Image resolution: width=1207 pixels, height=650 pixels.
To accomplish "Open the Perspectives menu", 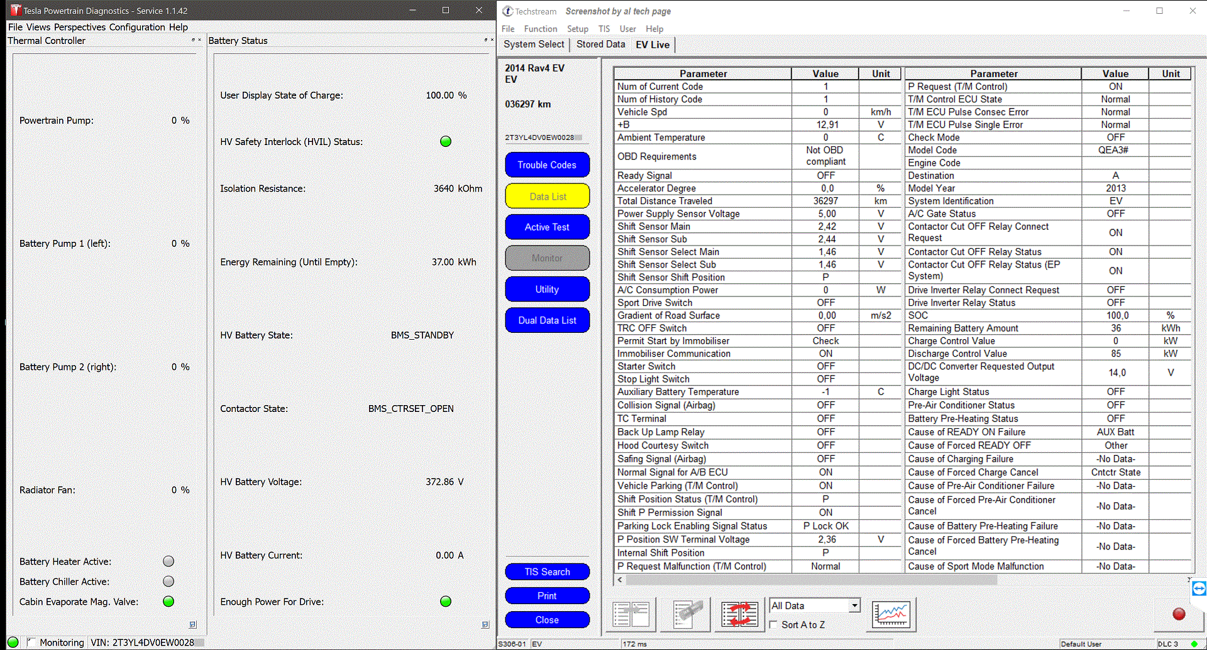I will point(80,27).
